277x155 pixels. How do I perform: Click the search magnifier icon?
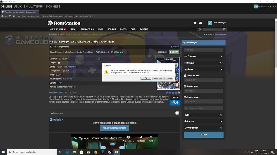point(224,29)
